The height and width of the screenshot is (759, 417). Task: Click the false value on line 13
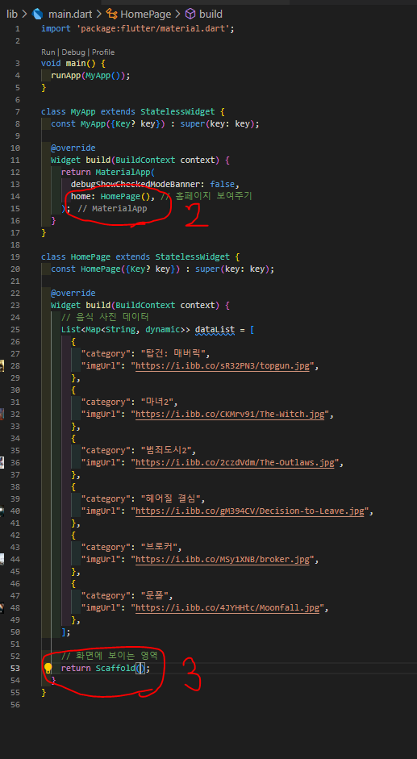click(223, 185)
